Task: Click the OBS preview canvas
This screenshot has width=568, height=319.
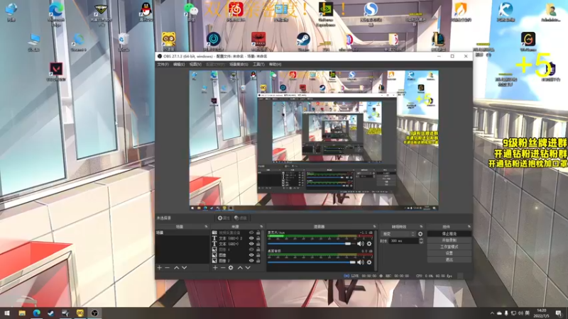Action: [x=314, y=140]
